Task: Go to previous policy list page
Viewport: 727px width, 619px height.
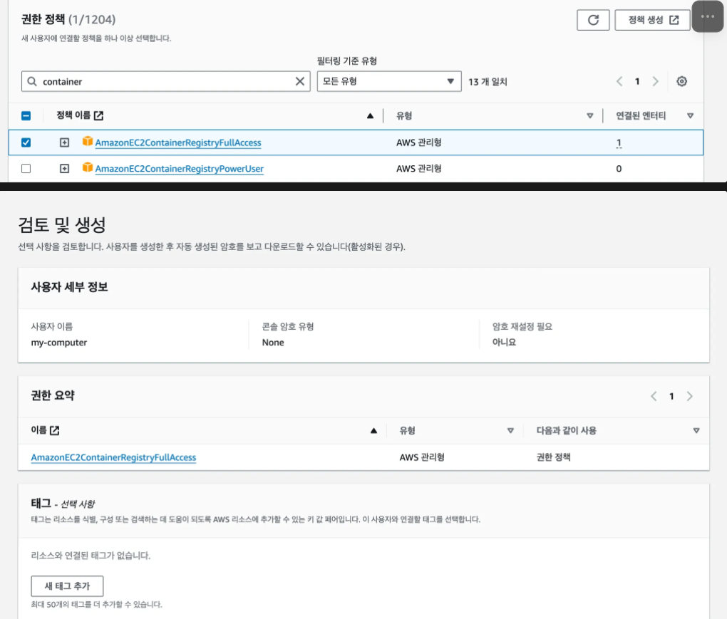Action: [619, 81]
